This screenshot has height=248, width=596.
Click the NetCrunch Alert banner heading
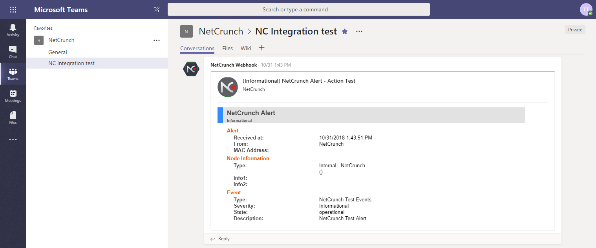click(x=251, y=113)
